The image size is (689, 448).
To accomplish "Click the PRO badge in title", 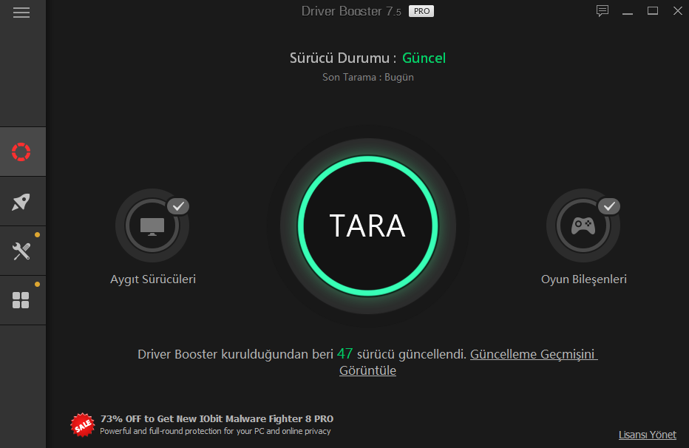I will (421, 11).
